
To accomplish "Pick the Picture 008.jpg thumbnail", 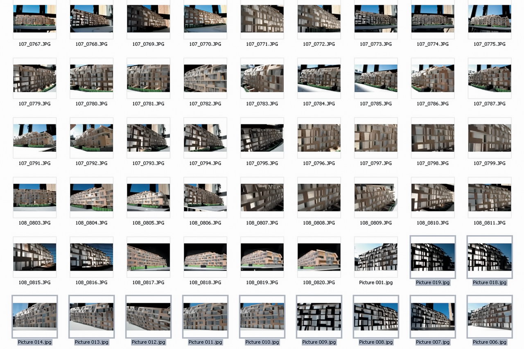I will [376, 317].
